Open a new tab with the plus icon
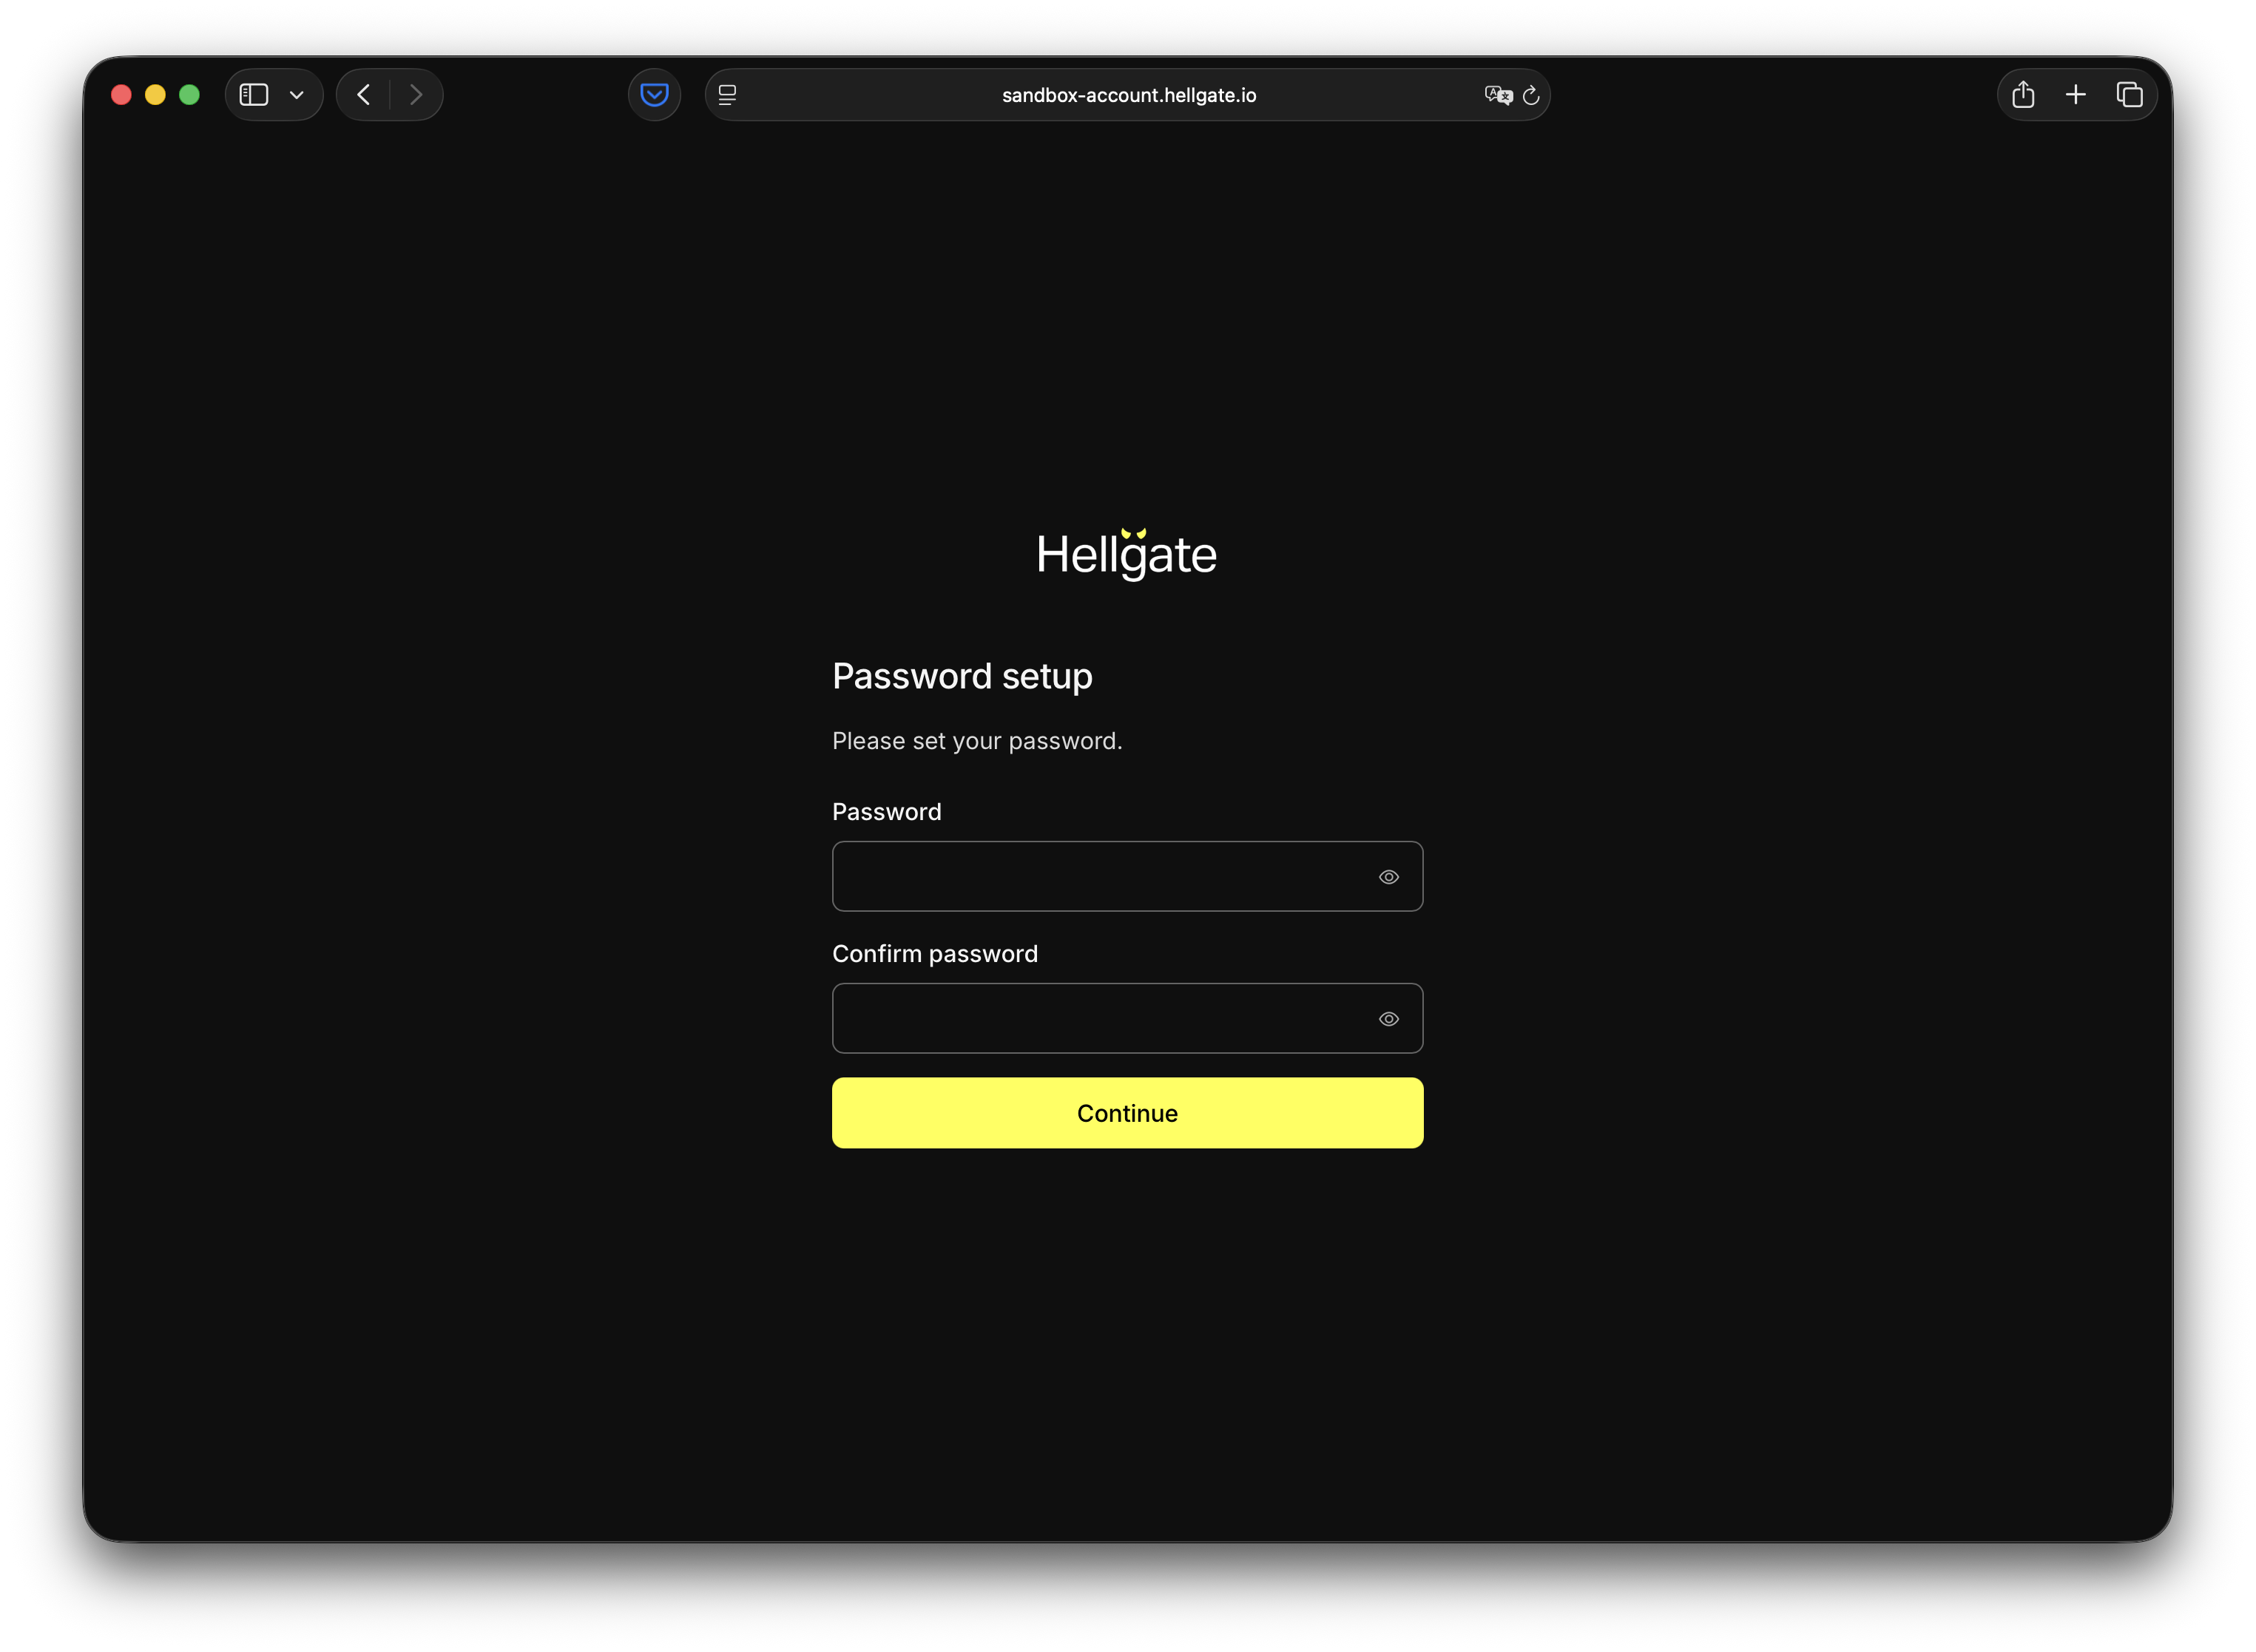The image size is (2256, 1652). [2076, 94]
